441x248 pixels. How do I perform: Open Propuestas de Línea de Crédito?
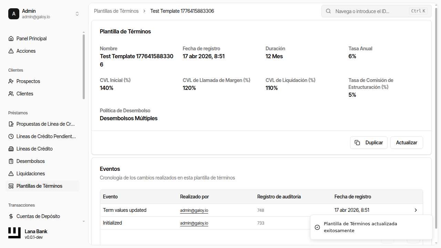click(x=45, y=124)
